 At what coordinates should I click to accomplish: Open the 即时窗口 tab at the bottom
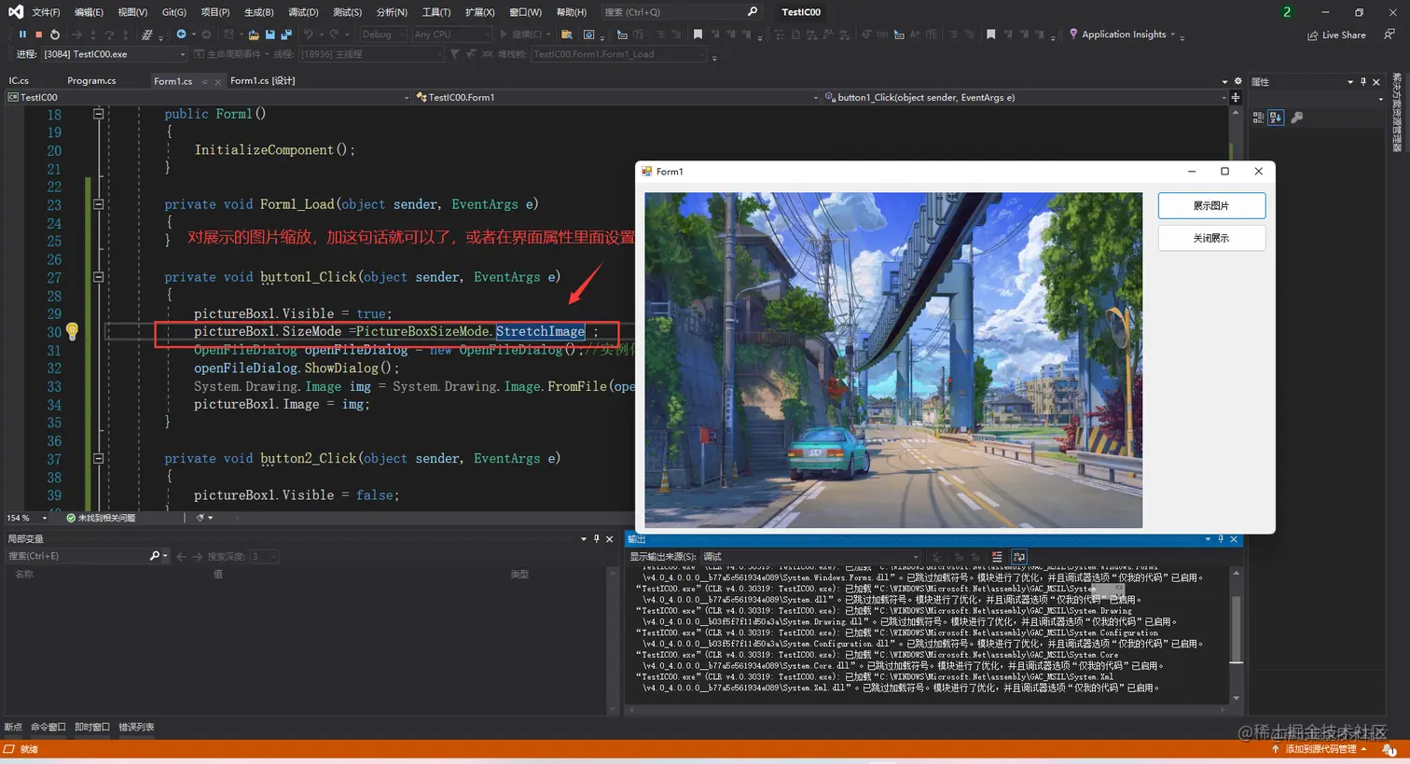tap(92, 727)
